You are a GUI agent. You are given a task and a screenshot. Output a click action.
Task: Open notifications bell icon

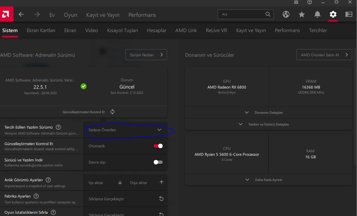[317, 14]
